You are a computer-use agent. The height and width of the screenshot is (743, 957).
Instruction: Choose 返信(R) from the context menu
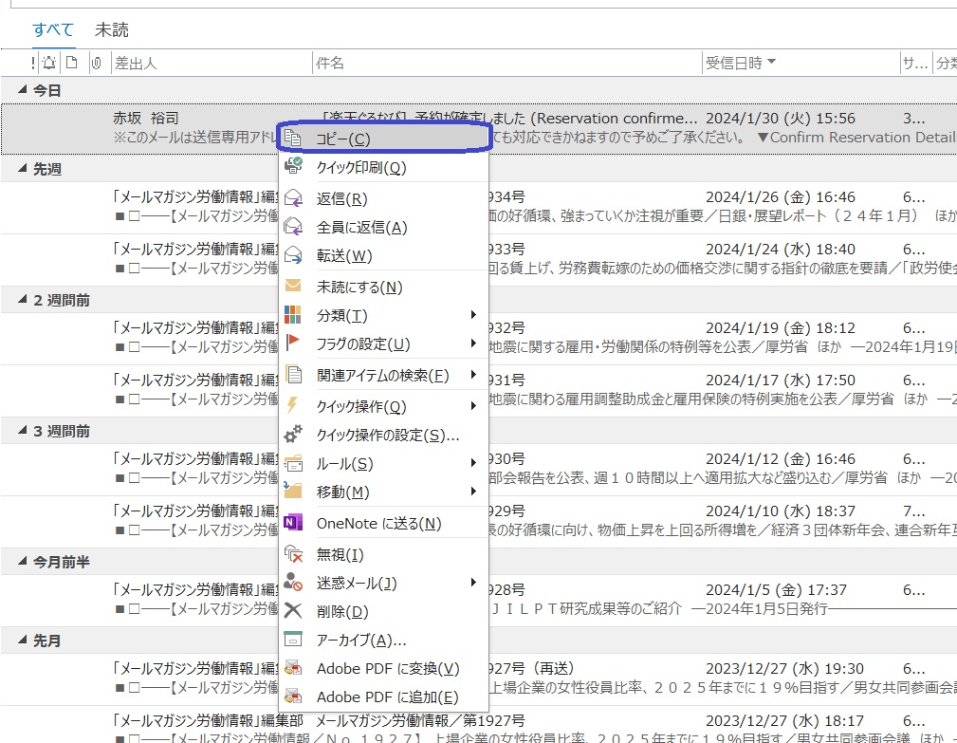click(x=384, y=198)
